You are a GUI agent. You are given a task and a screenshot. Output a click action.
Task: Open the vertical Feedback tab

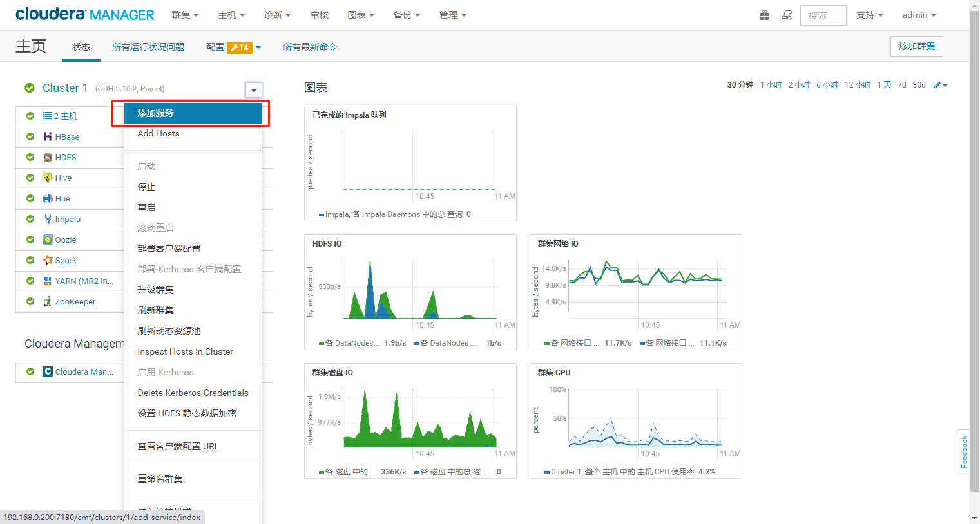click(964, 452)
